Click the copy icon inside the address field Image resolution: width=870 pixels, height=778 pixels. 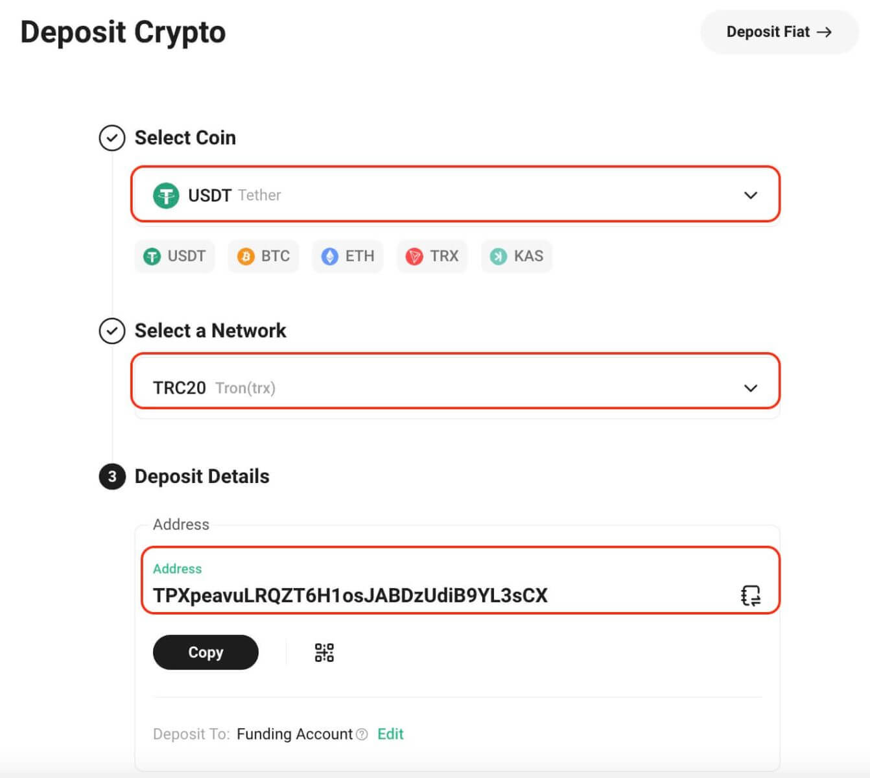pyautogui.click(x=750, y=595)
